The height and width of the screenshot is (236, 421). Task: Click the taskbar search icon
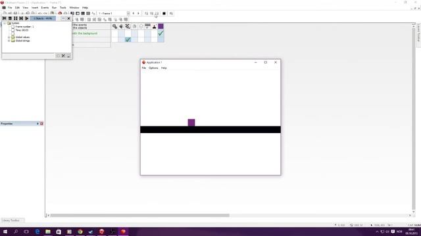point(16,231)
